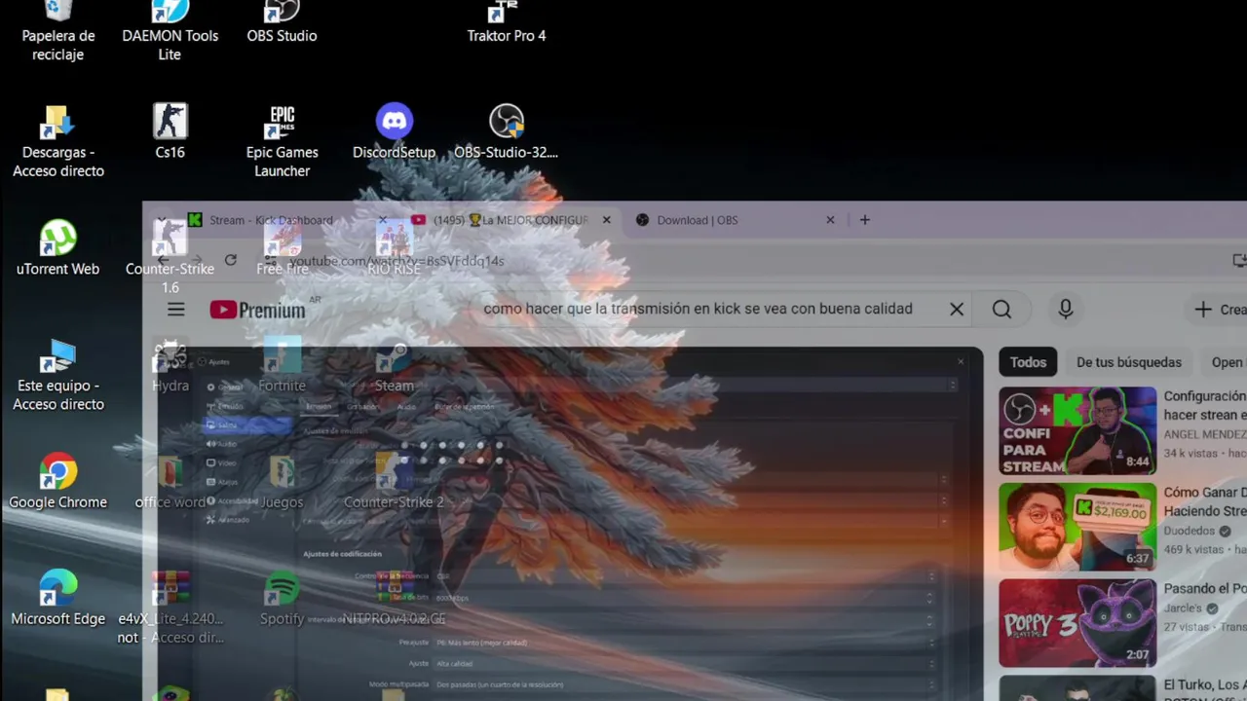
Task: Open Descargas - Acceso directo folder
Action: (57, 140)
